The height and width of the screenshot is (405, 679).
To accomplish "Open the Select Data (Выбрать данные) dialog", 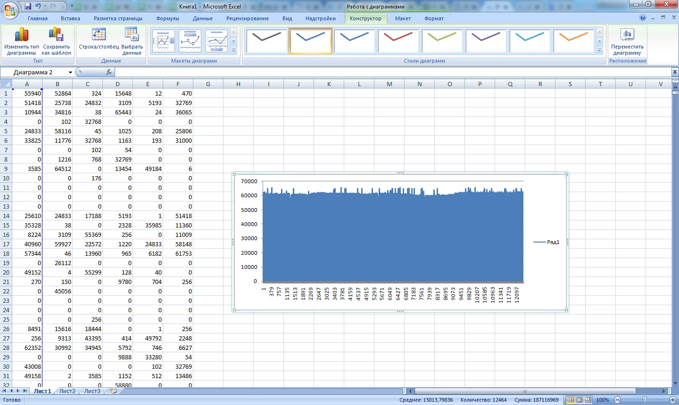I will [132, 41].
